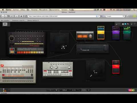The image size is (137, 103).
Task: Click the Spotlight search magnifier icon
Action: [x=134, y=10]
